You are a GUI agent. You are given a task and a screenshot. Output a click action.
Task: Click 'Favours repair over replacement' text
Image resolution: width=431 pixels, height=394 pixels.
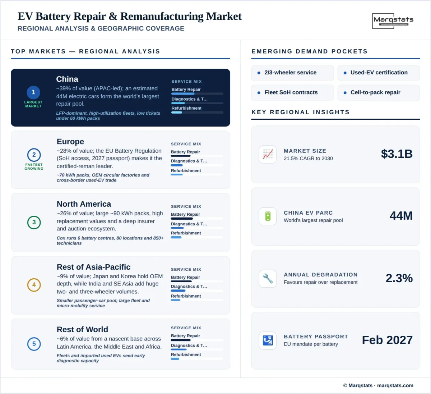(321, 282)
